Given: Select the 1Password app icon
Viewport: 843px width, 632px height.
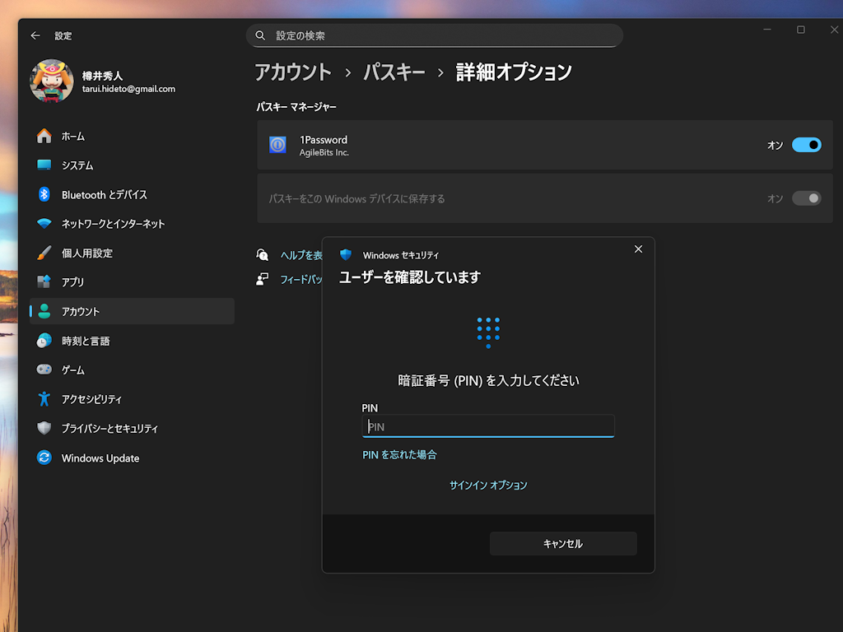Looking at the screenshot, I should tap(277, 145).
